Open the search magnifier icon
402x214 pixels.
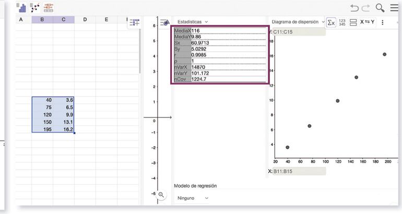[380, 8]
